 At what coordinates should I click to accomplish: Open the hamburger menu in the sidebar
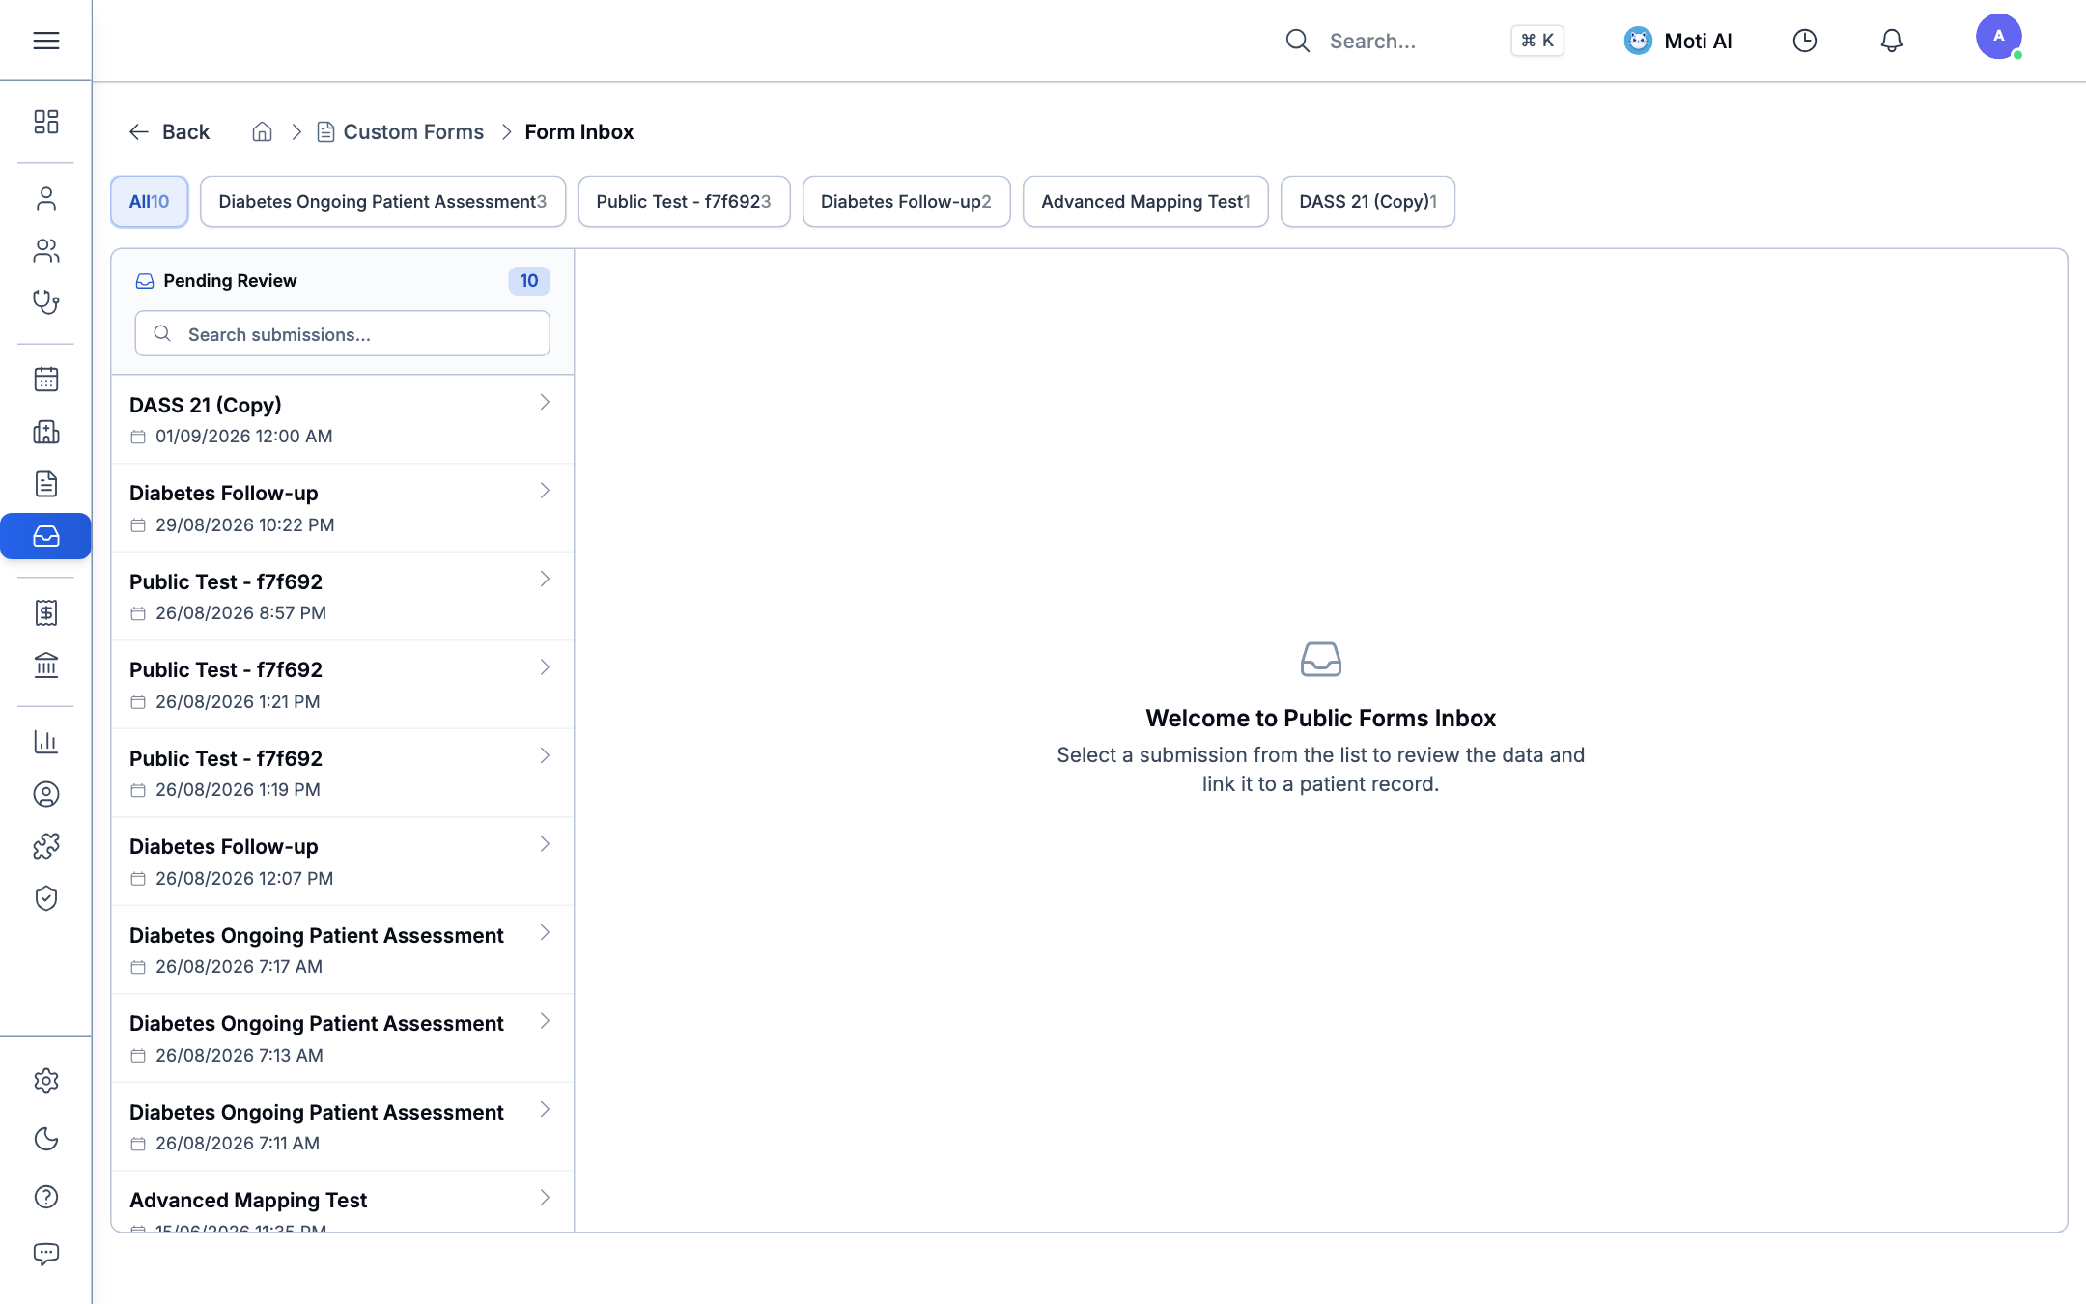[45, 41]
